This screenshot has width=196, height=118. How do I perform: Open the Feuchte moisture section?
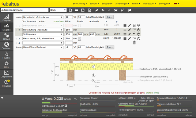pyautogui.click(x=7, y=55)
